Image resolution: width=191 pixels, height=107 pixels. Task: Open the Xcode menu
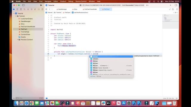[x=18, y=1]
